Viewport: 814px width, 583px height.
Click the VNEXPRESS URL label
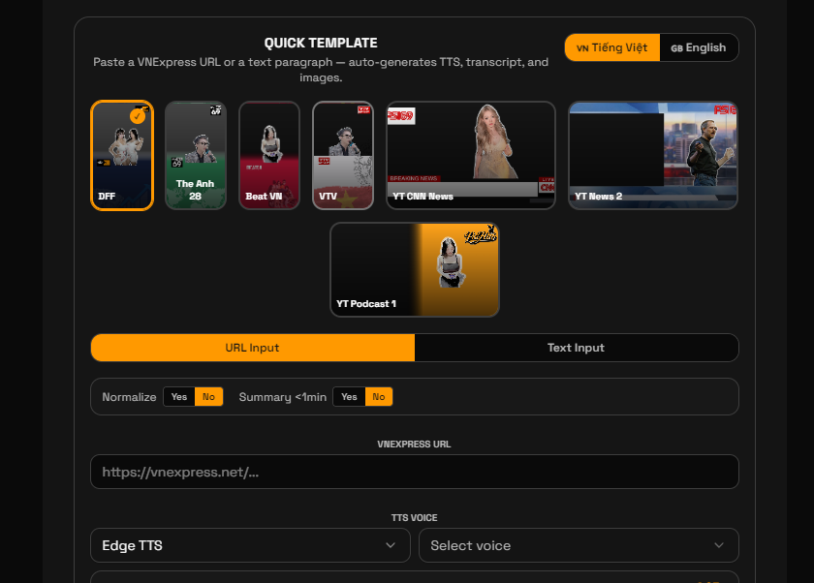pos(415,444)
